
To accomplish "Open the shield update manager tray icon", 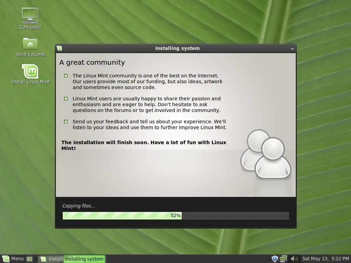I will tap(275, 259).
